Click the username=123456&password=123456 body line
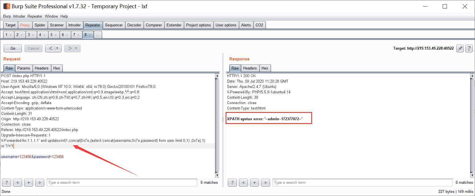The width and height of the screenshot is (475, 196). [x=32, y=157]
